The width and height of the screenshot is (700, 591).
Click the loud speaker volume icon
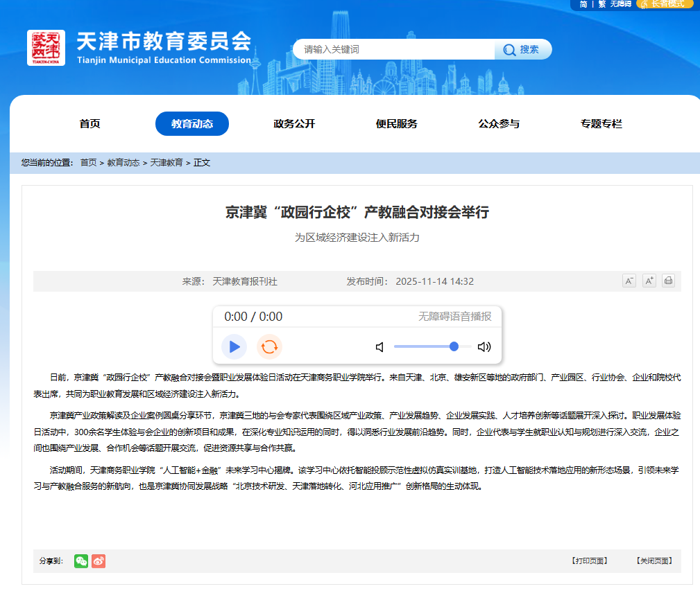coord(484,347)
